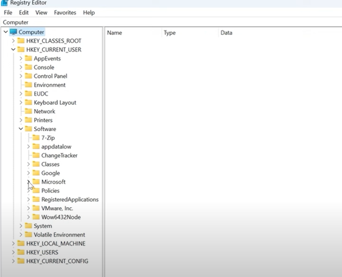The width and height of the screenshot is (342, 277).
Task: Click the Policies key folder icon
Action: pyautogui.click(x=36, y=190)
